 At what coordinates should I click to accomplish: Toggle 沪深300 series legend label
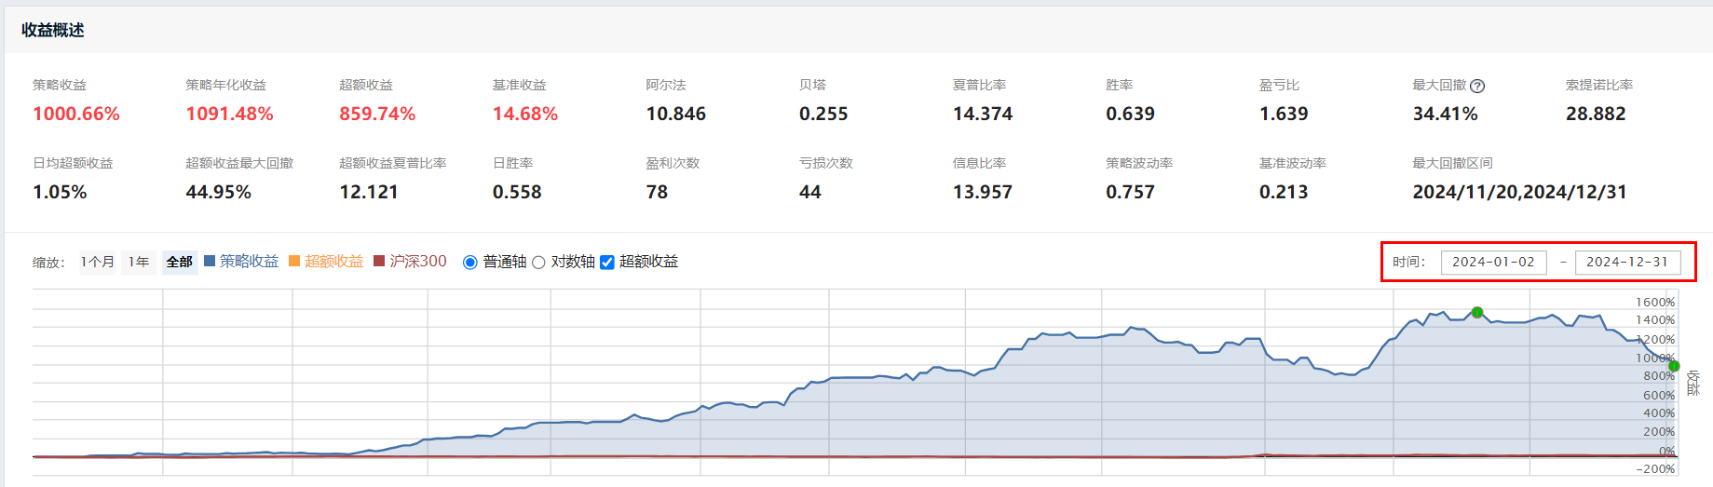point(418,262)
